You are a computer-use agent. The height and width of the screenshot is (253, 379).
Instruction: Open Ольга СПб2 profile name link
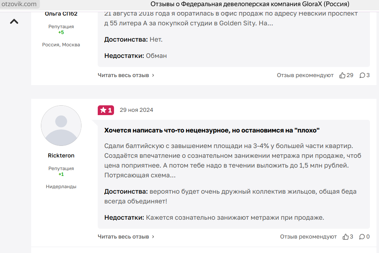61,14
